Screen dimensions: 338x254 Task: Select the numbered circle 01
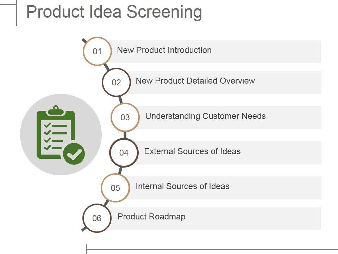pyautogui.click(x=97, y=52)
